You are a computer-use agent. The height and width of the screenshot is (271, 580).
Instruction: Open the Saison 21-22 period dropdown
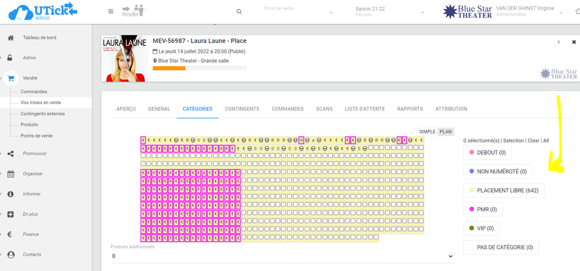(390, 12)
